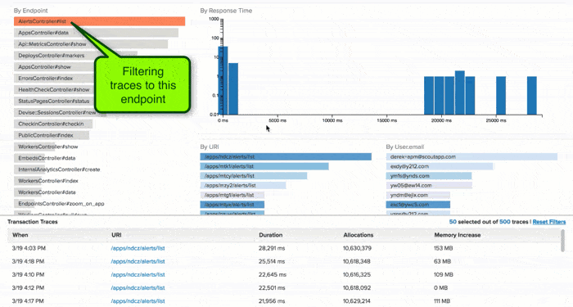The width and height of the screenshot is (573, 307).
Task: Open the 3/19 4:18 PM trace URI link
Action: [x=138, y=261]
